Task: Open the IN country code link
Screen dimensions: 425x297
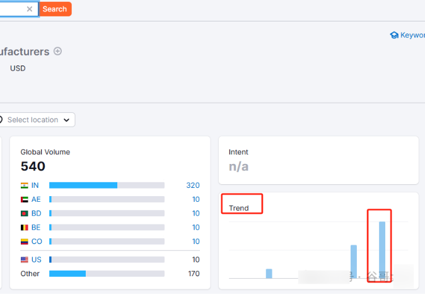Action: coord(35,185)
